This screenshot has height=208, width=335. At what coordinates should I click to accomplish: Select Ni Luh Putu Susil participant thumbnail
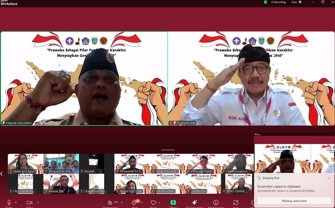click(132, 184)
